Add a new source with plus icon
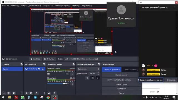This screenshot has height=100, width=178. click(27, 93)
